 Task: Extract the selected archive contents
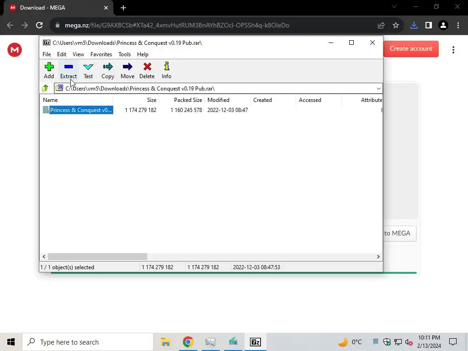[x=69, y=71]
